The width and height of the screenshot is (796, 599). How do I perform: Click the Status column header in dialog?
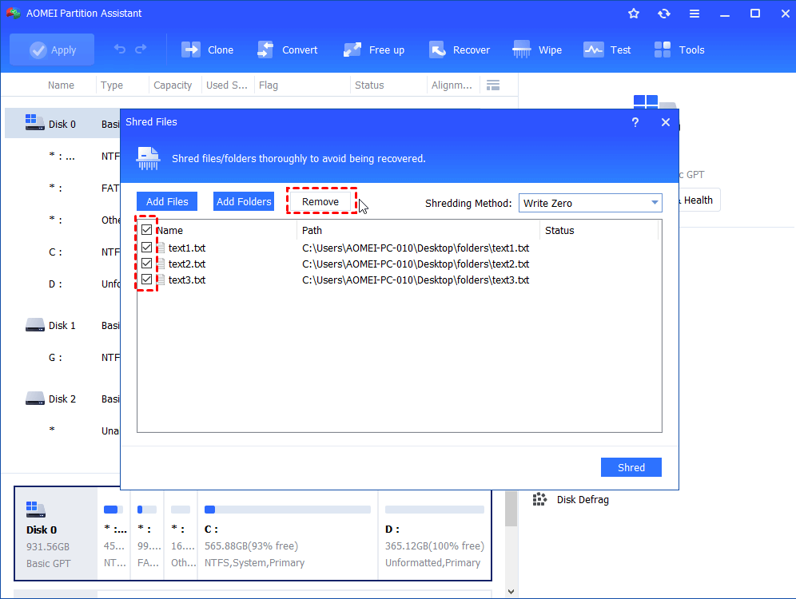point(599,230)
